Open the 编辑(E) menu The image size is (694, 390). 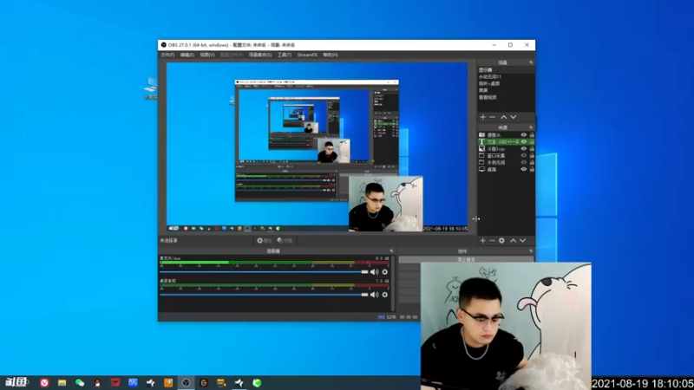click(187, 55)
